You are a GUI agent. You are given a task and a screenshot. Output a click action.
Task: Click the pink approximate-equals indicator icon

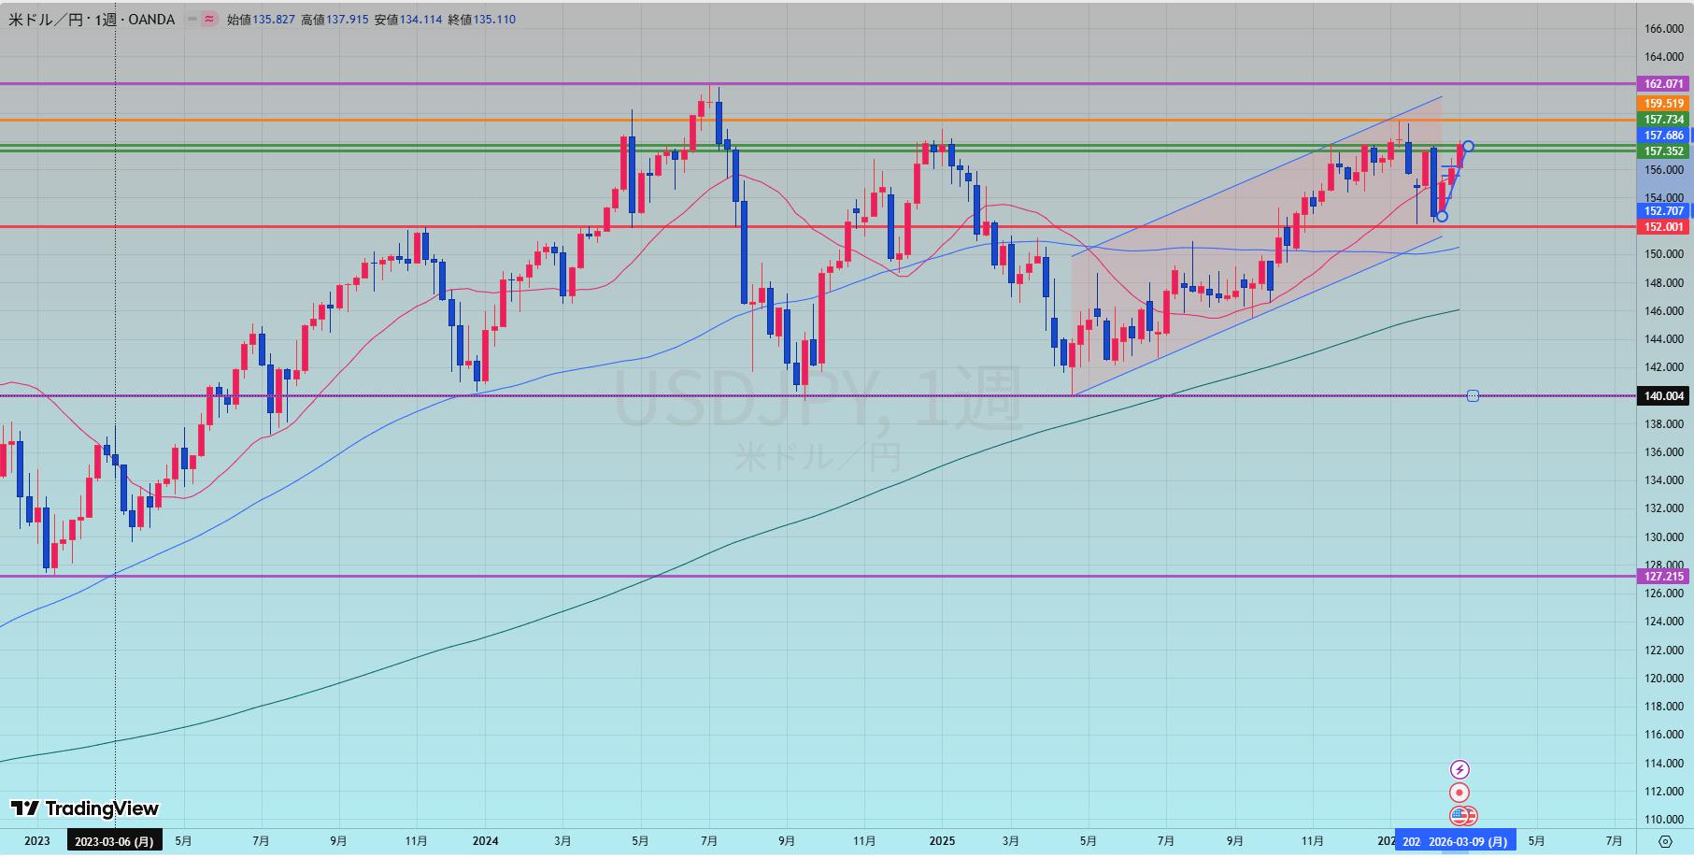tap(209, 19)
